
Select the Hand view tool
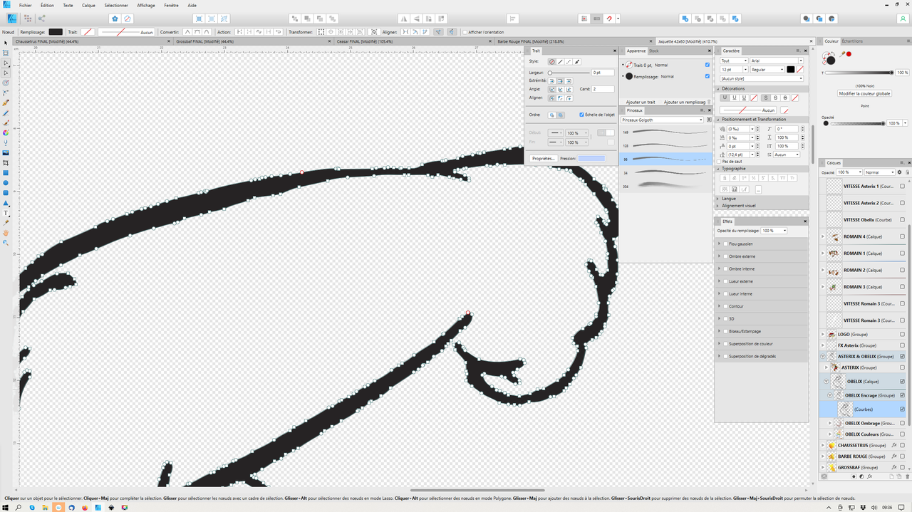[6, 232]
